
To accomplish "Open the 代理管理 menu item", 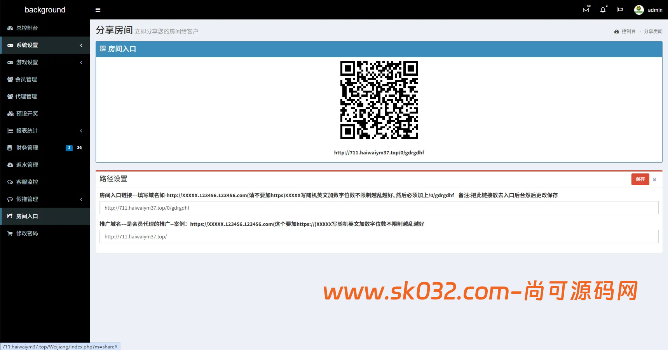I will click(45, 96).
